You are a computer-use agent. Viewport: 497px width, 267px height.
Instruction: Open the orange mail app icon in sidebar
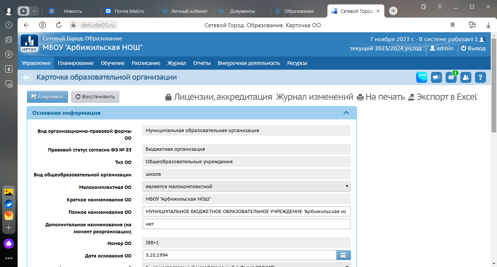9,215
